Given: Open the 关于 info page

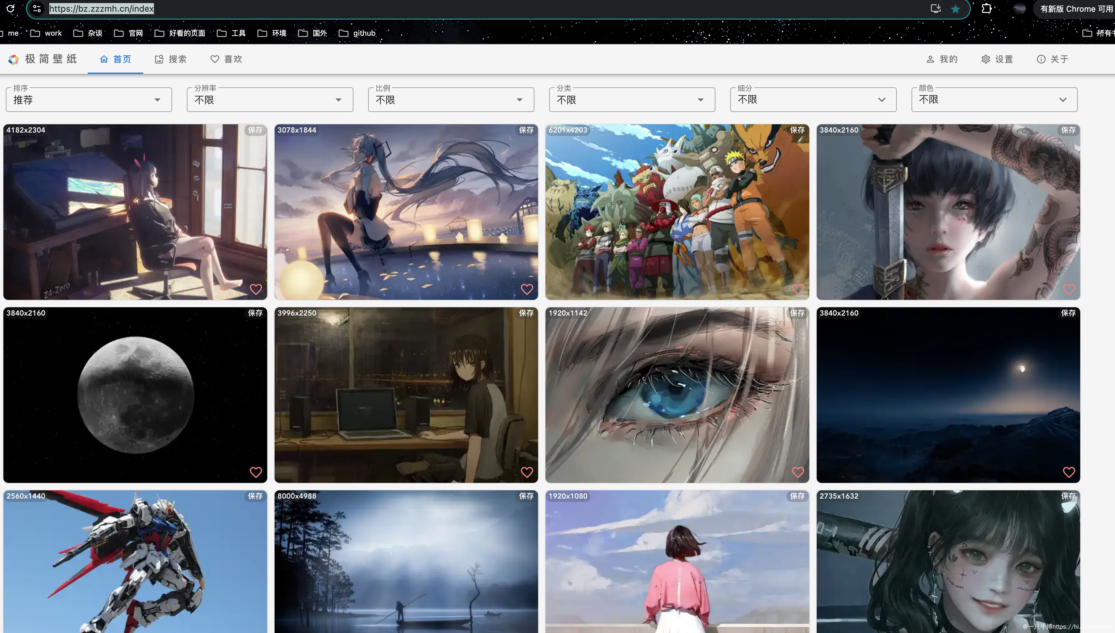Looking at the screenshot, I should pyautogui.click(x=1053, y=59).
